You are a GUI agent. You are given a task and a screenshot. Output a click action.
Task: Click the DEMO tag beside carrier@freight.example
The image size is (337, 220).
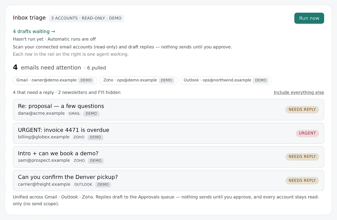click(103, 185)
